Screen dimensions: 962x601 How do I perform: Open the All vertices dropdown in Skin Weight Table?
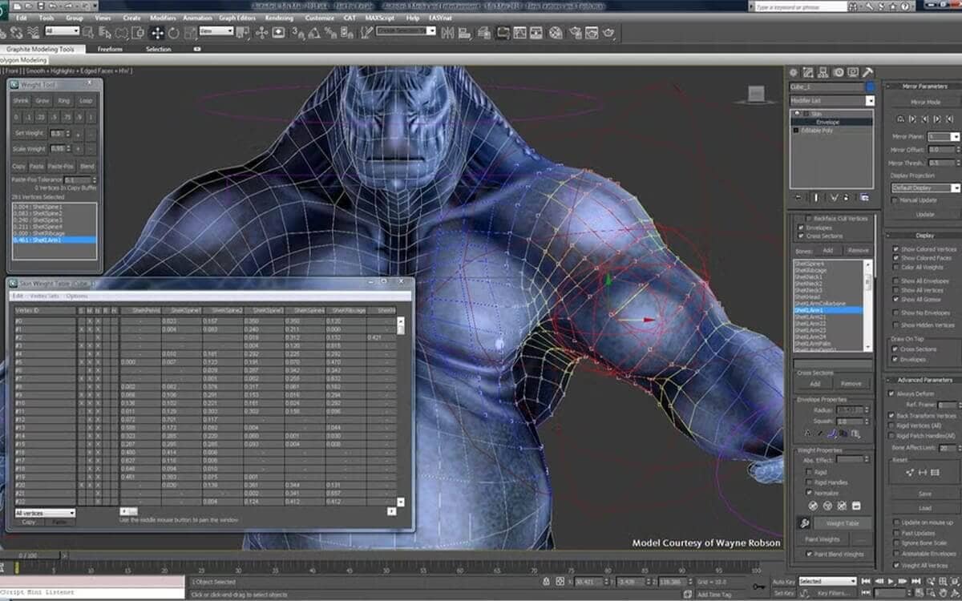click(42, 511)
